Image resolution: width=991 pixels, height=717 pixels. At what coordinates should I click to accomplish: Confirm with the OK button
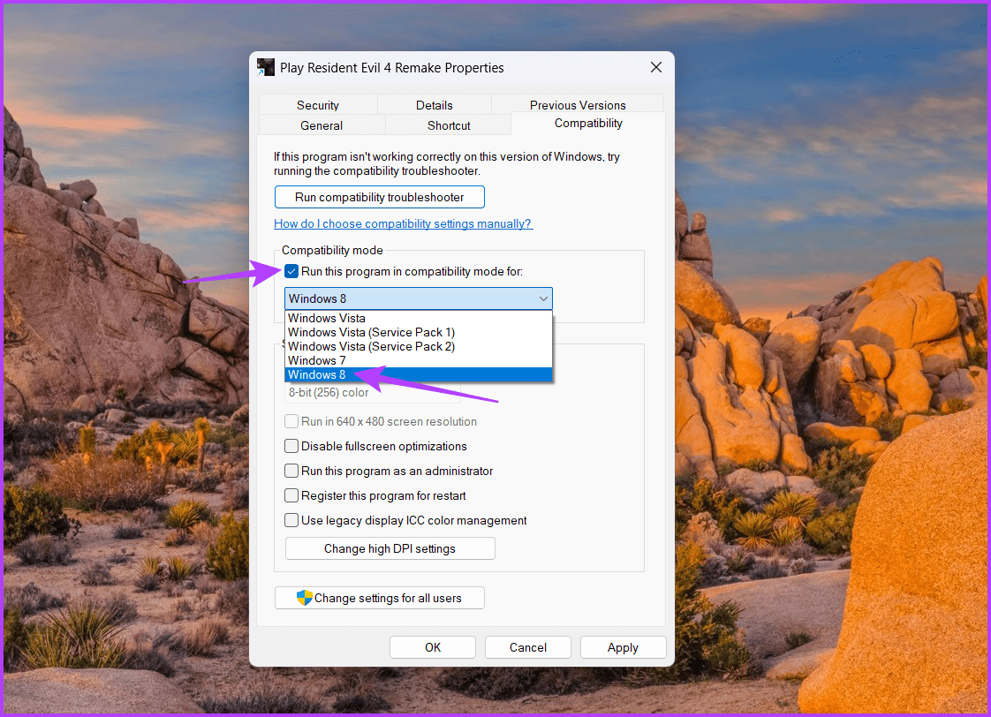pyautogui.click(x=433, y=647)
